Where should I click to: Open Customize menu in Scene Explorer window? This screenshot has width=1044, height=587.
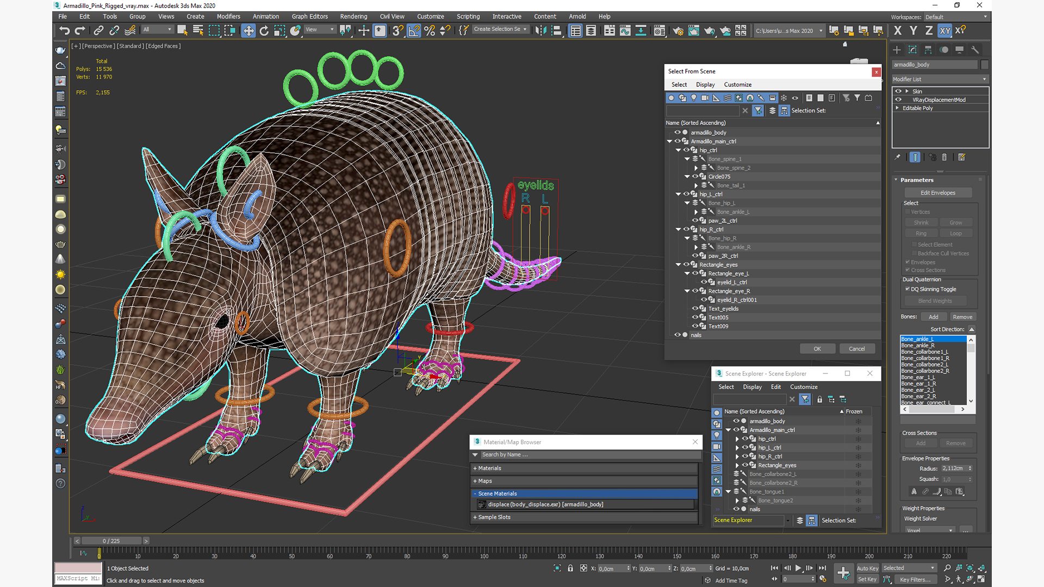804,387
